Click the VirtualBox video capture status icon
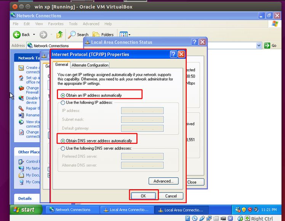 click(x=223, y=218)
